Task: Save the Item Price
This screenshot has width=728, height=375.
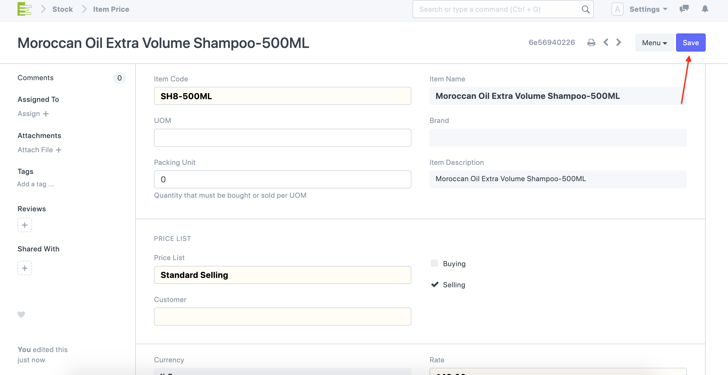Action: [x=691, y=43]
